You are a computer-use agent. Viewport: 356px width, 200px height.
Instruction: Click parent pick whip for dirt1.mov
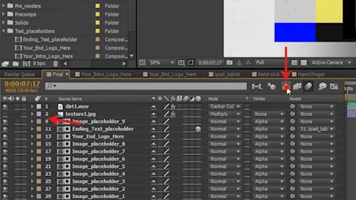(x=293, y=106)
